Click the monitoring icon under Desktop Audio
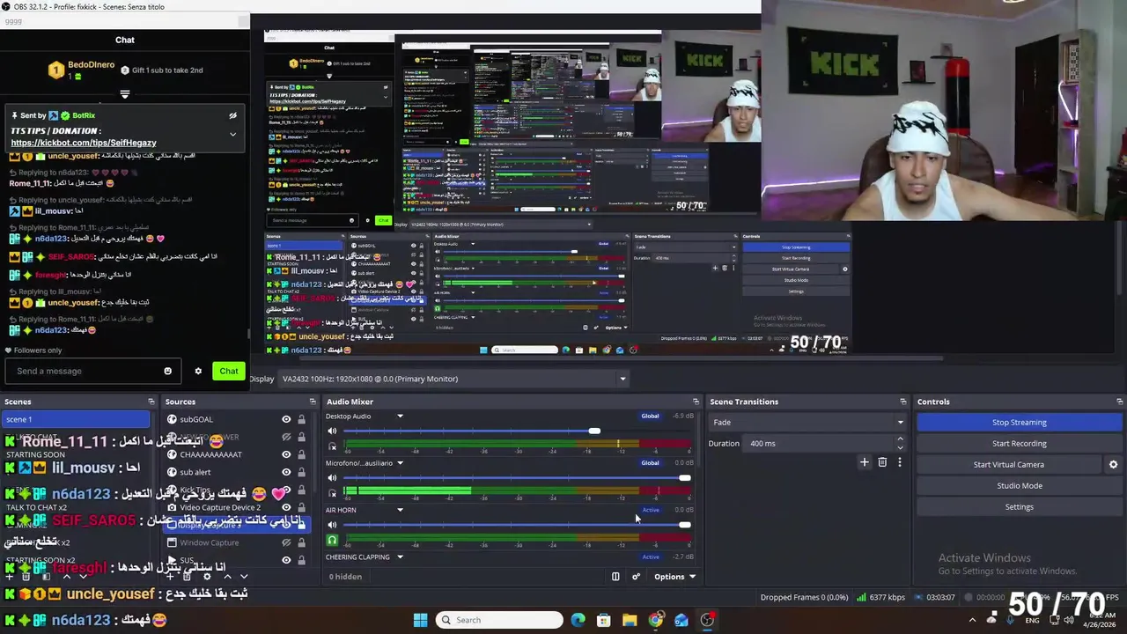 (x=332, y=446)
